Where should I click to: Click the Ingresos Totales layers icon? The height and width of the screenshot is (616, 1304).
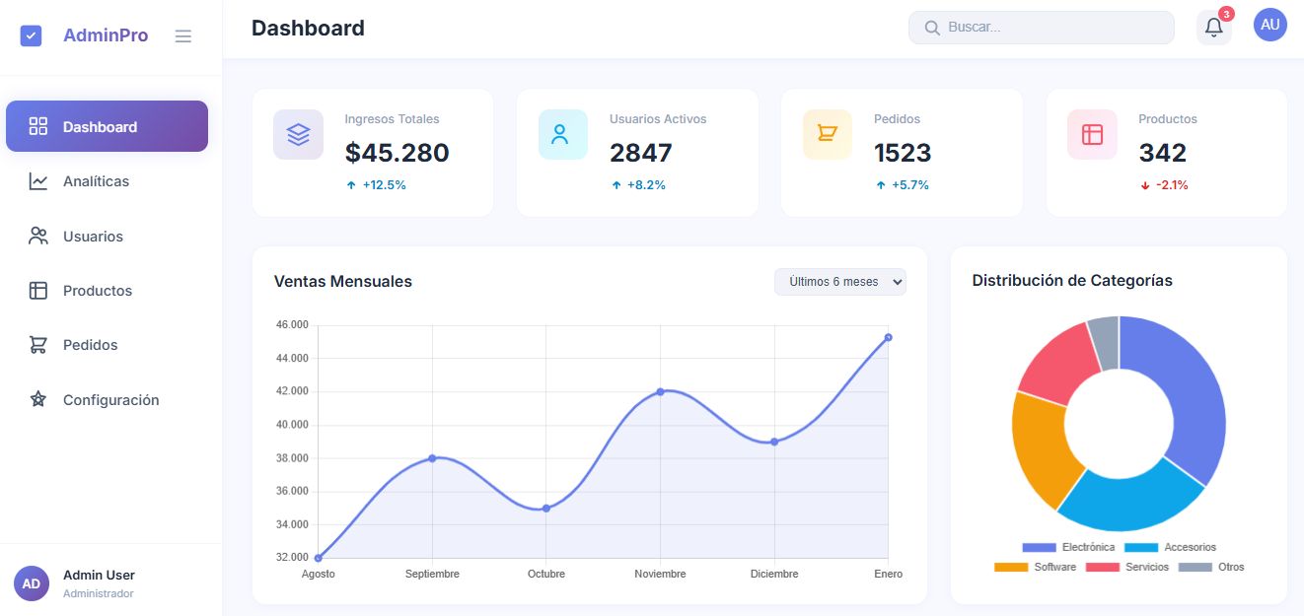pos(298,134)
